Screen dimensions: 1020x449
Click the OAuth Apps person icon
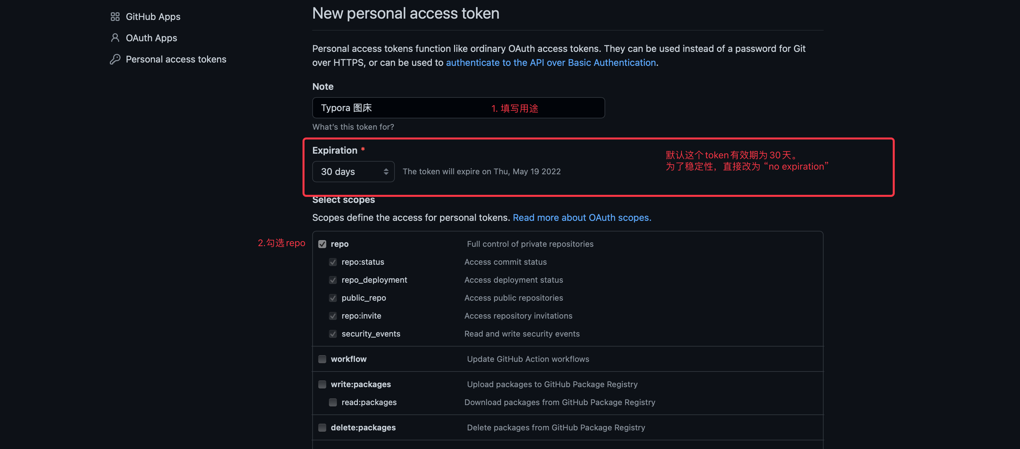tap(115, 38)
